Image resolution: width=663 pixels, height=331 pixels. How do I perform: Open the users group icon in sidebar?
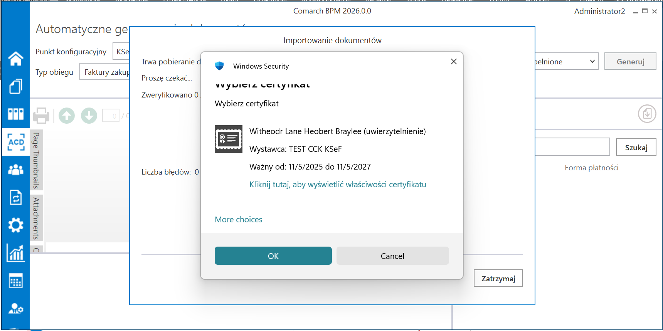coord(16,170)
